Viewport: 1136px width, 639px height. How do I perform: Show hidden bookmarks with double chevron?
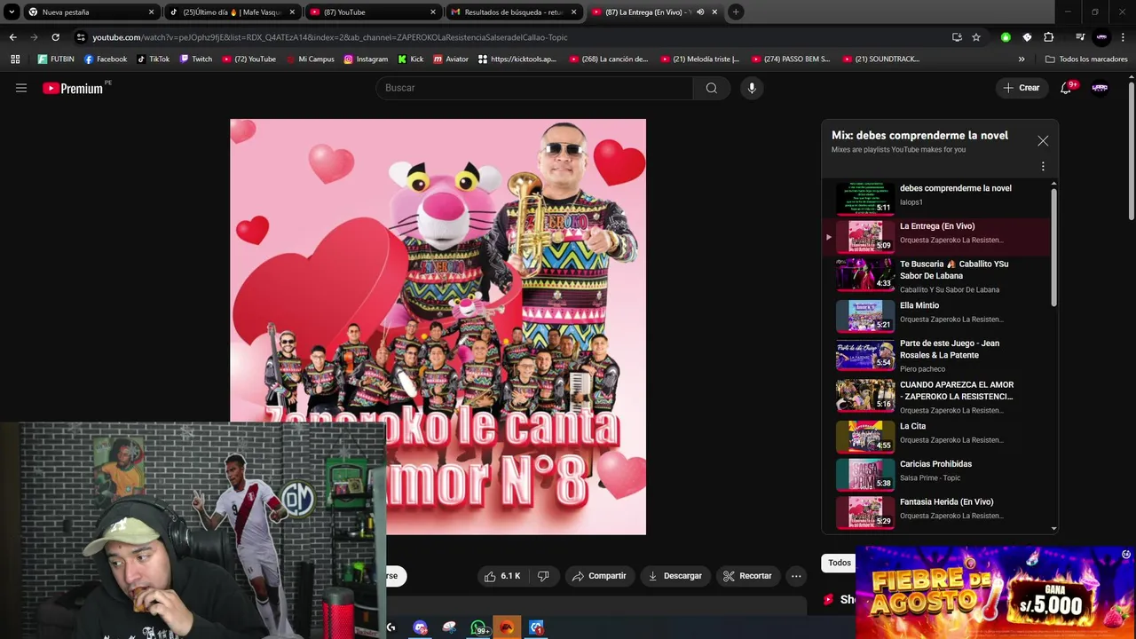click(x=1022, y=59)
